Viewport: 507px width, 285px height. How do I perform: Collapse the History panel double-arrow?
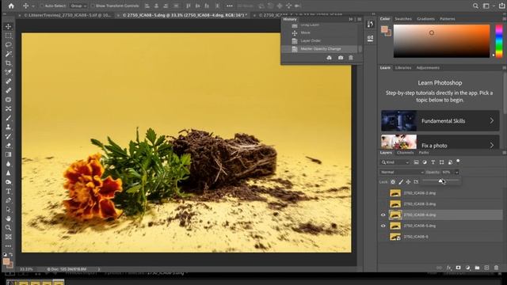[x=351, y=19]
